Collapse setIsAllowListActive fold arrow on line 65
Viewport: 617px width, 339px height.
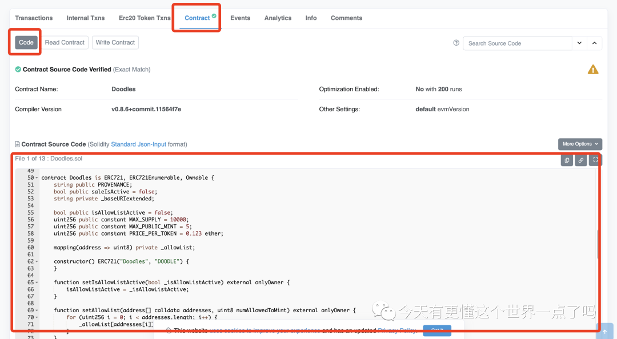tap(37, 282)
